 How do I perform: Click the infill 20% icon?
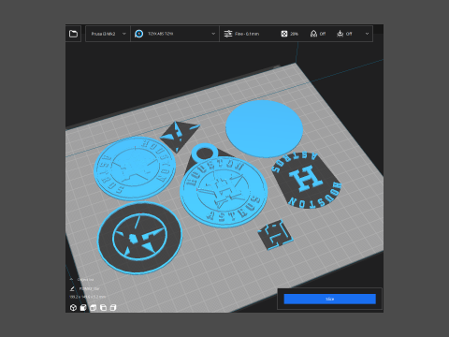(x=284, y=34)
